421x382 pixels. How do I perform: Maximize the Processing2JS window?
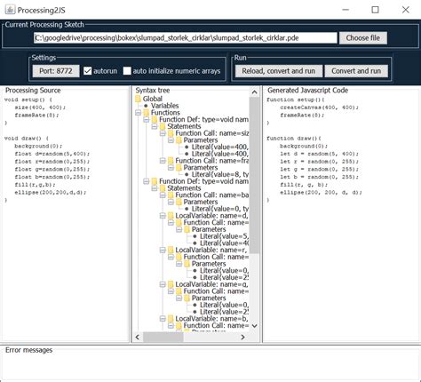click(375, 10)
